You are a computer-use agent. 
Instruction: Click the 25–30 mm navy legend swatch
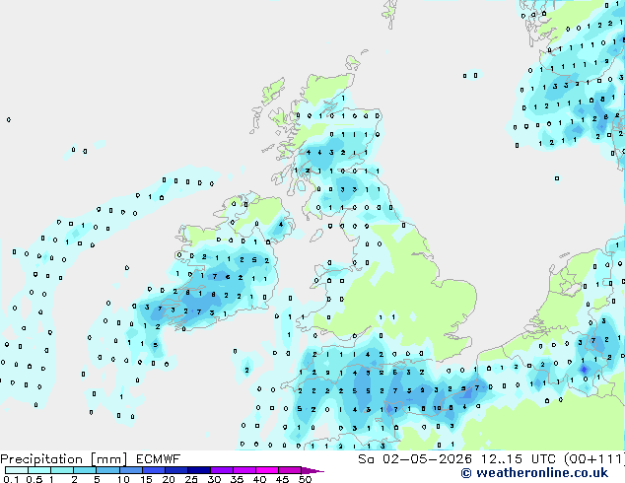coord(198,470)
